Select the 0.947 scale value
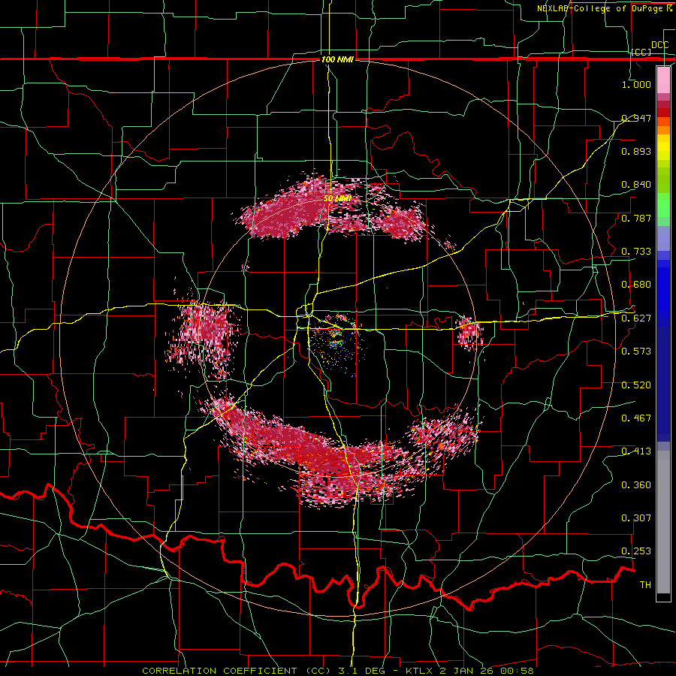The image size is (676, 676). (x=636, y=118)
